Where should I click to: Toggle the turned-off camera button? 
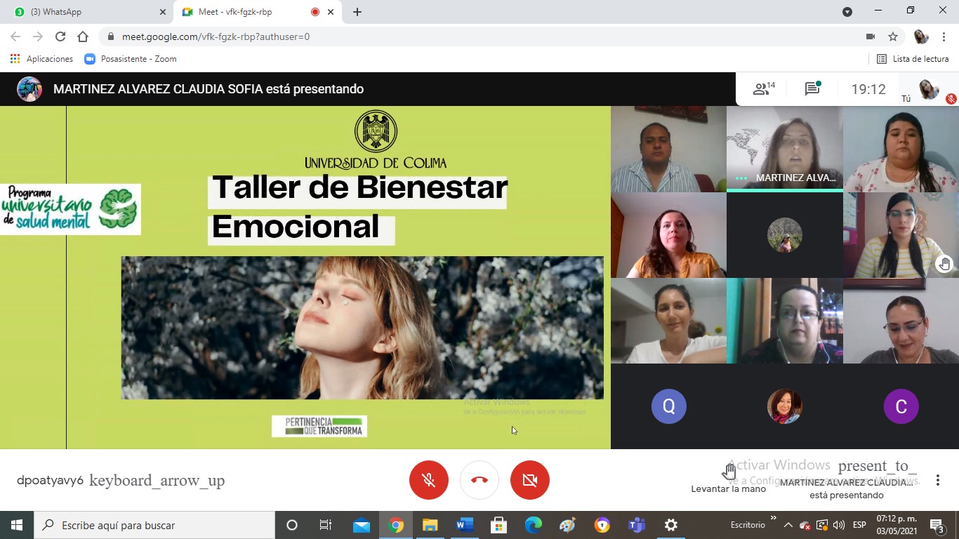point(530,480)
